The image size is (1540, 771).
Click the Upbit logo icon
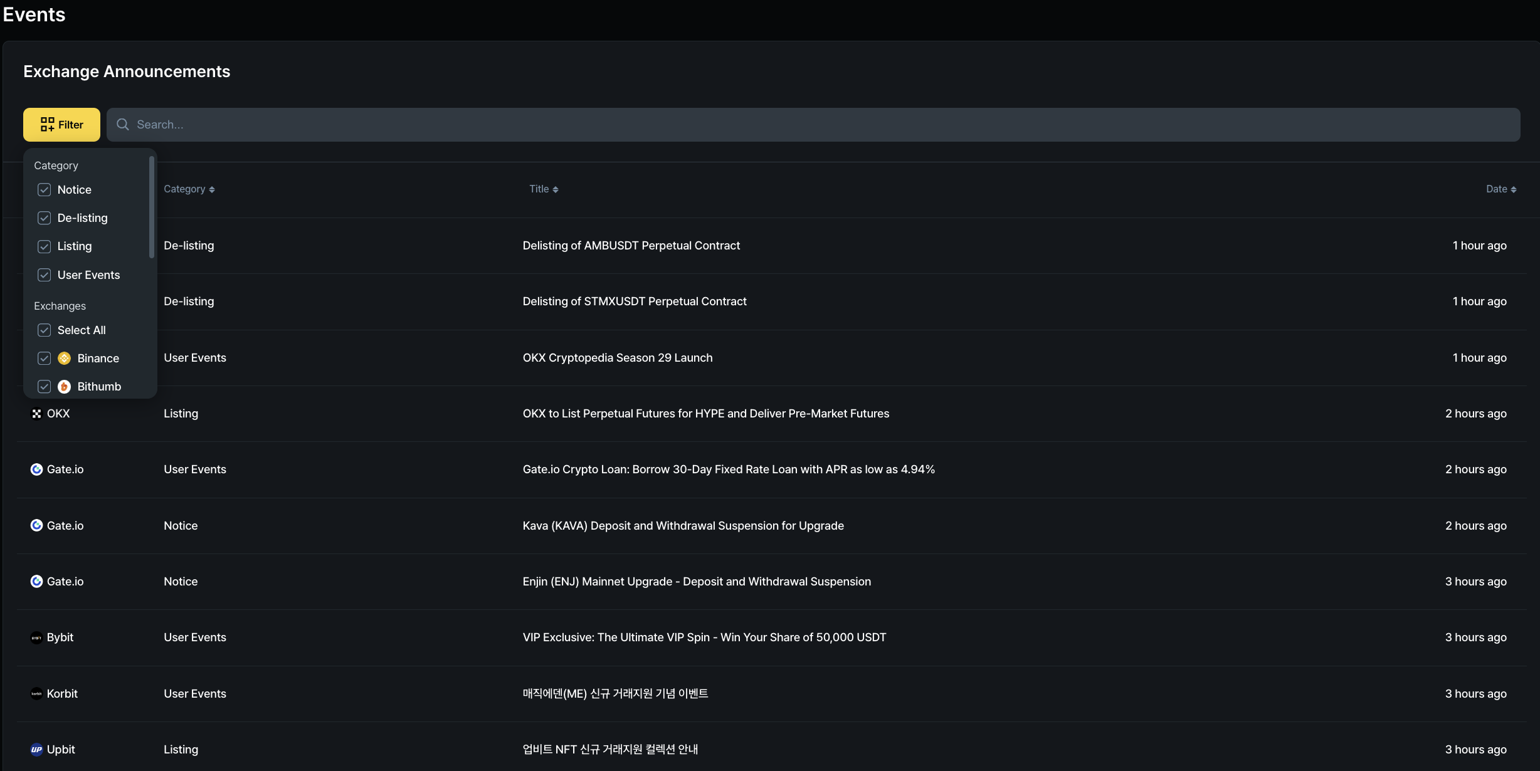[x=36, y=750]
